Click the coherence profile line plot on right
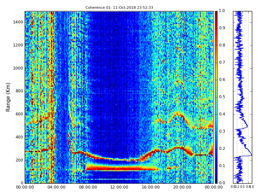The width and height of the screenshot is (260, 195). pyautogui.click(x=242, y=97)
